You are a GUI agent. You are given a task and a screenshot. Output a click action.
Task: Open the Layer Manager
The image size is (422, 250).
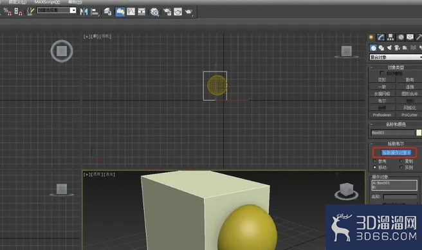(108, 12)
